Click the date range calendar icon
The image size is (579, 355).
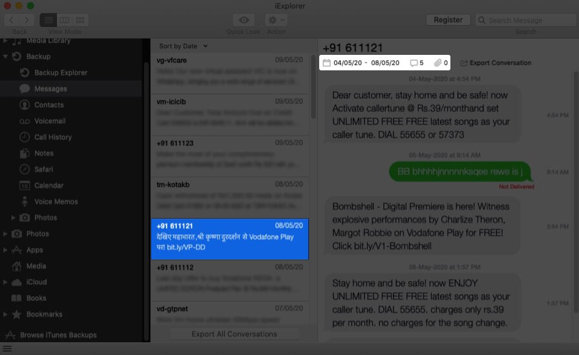(326, 63)
